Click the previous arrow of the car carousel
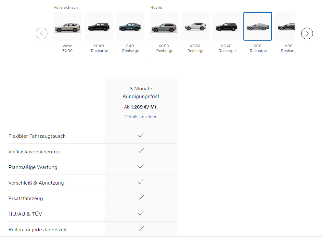 coord(42,33)
